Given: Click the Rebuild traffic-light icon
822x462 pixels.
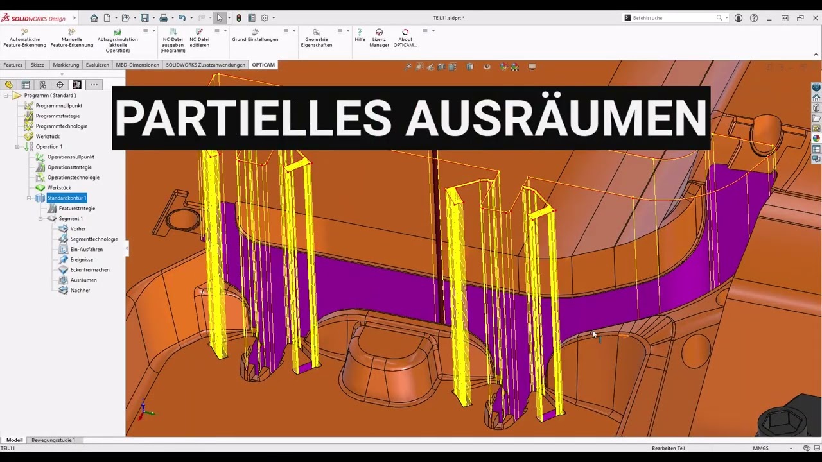Looking at the screenshot, I should pos(239,18).
